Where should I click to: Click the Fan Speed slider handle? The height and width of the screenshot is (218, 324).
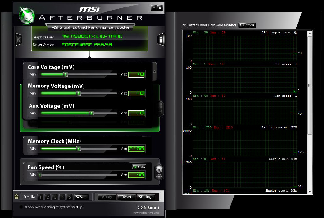tap(40, 175)
